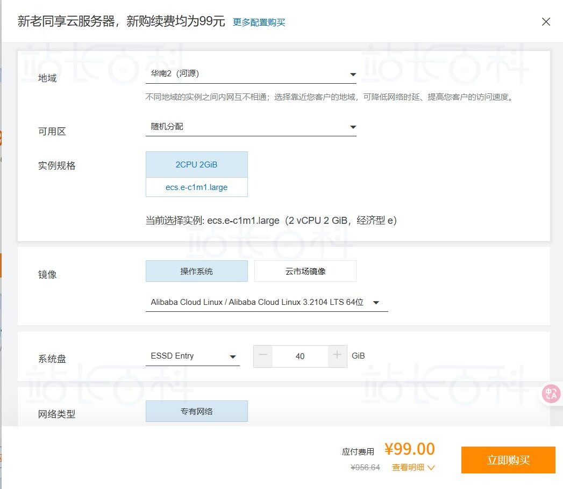Open the ESSD Entry system disk dropdown
Viewport: 563px width, 489px height.
193,356
